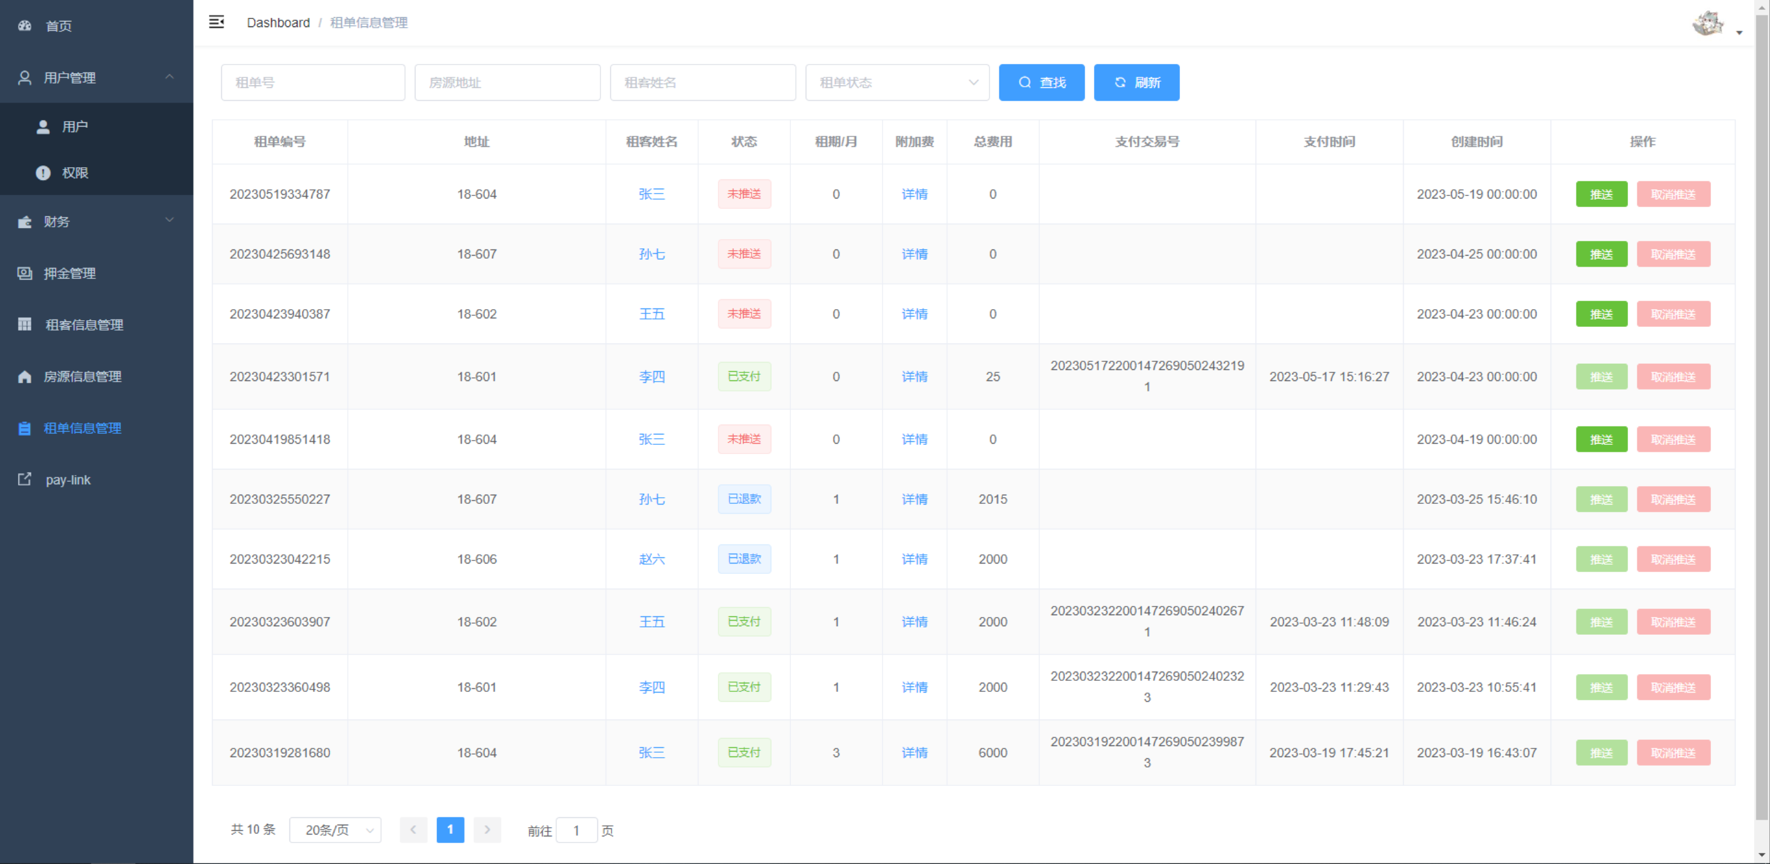Click the 刷新 refresh button

click(x=1136, y=82)
